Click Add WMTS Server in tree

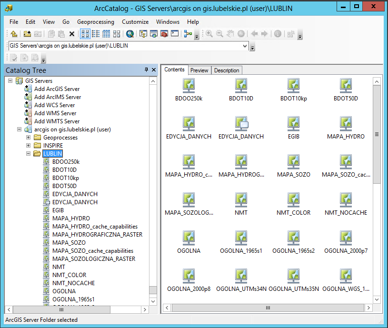pos(57,121)
